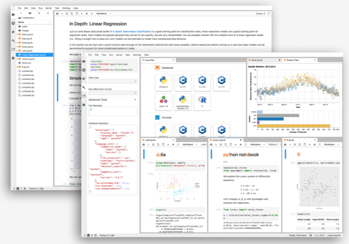The height and width of the screenshot is (244, 349).
Task: Follow the In Depth: Naive Bayes Classification link
Action: (132, 31)
